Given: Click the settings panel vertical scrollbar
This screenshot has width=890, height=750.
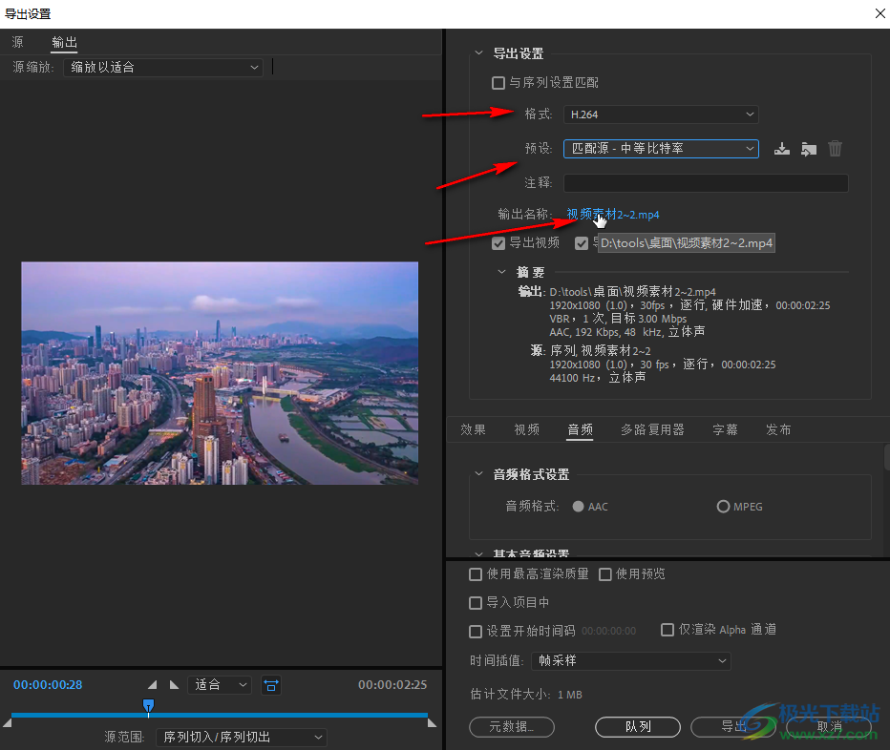Looking at the screenshot, I should 886,457.
